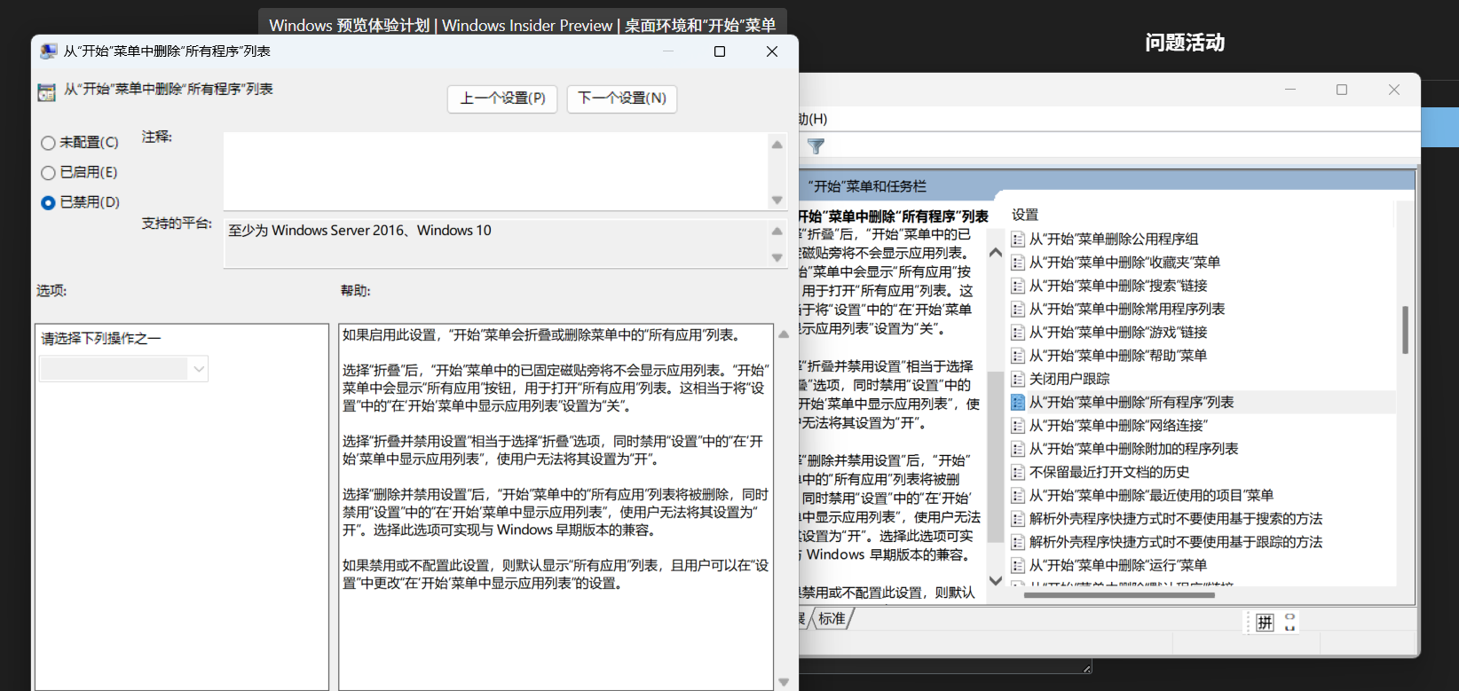Select policy text 从"开始"菜单中删除附加的程序列表
The width and height of the screenshot is (1459, 691).
pyautogui.click(x=1133, y=449)
